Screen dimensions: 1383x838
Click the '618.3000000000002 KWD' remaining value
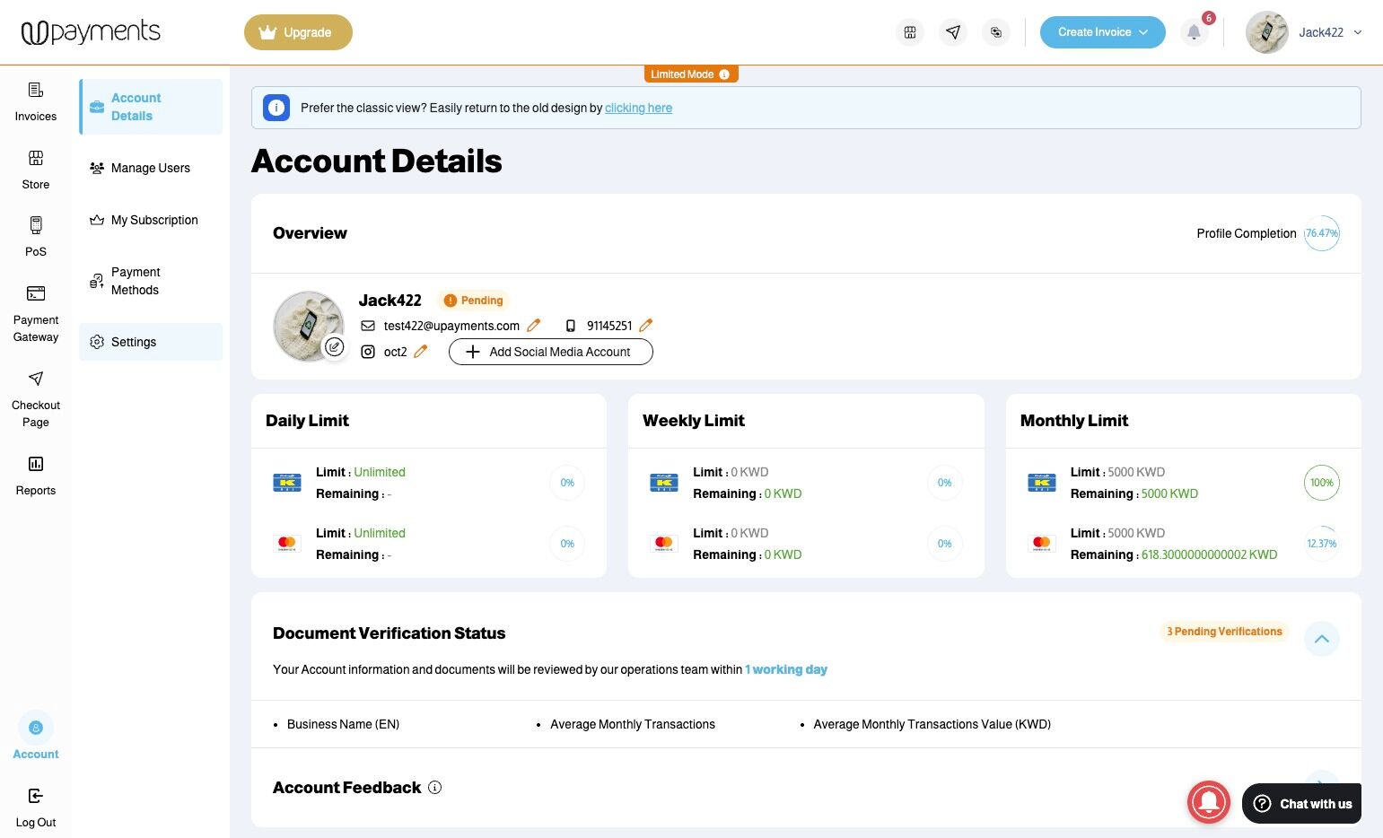click(1209, 554)
